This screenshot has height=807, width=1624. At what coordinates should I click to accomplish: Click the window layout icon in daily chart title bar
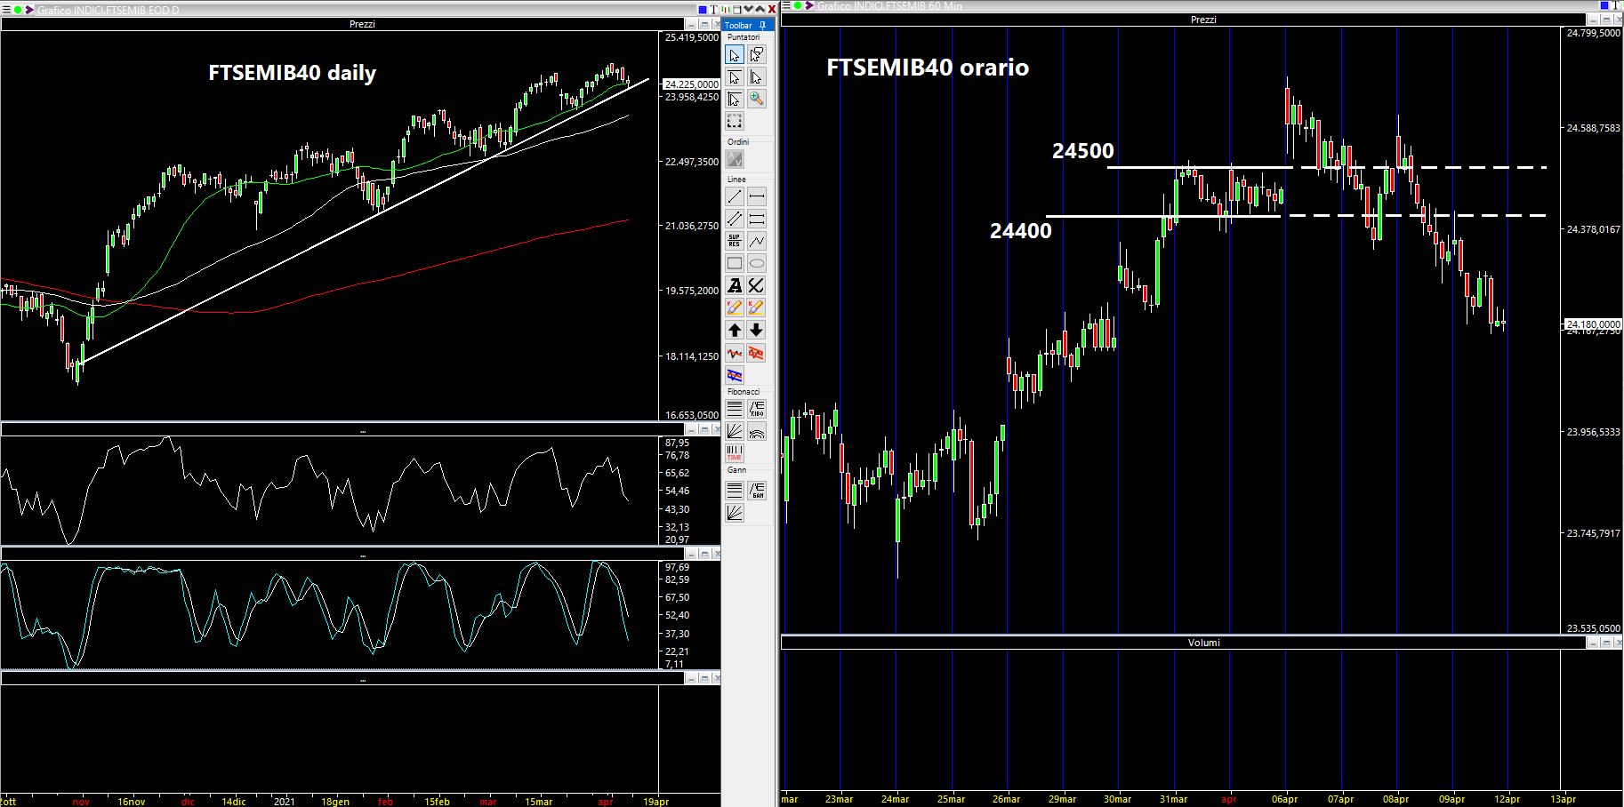click(737, 10)
